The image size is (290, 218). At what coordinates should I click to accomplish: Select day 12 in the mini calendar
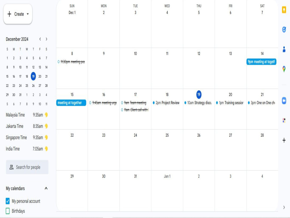click(x=33, y=67)
